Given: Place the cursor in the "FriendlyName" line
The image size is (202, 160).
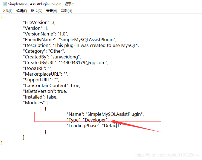Looking at the screenshot, I should [x=70, y=40].
